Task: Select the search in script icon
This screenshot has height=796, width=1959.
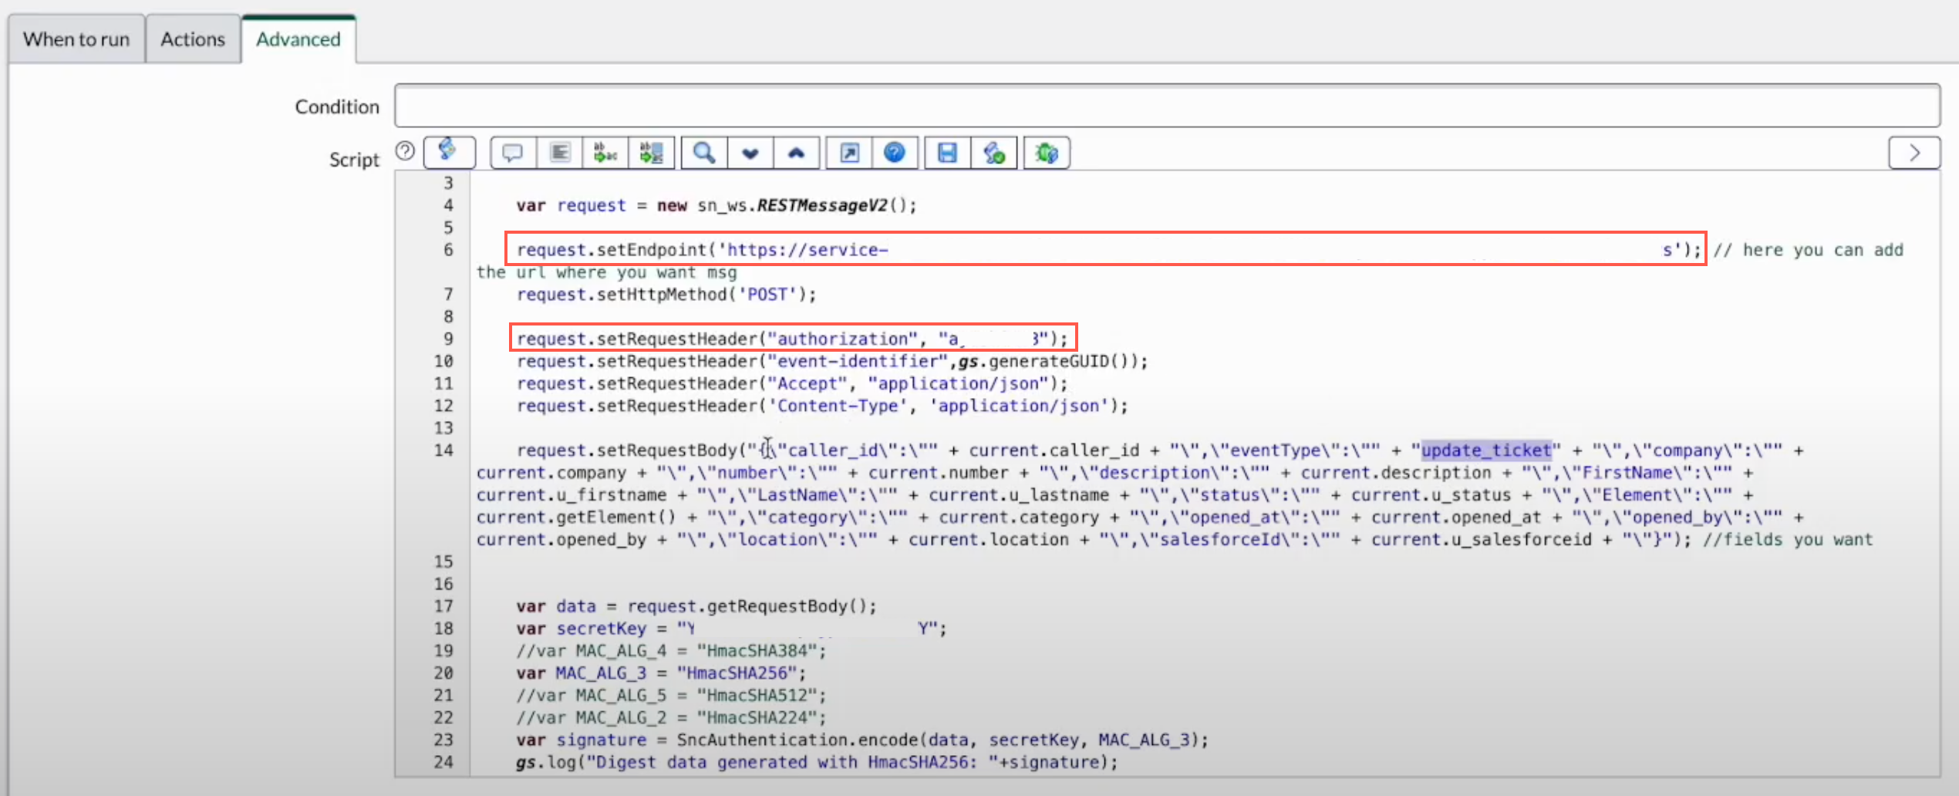Action: point(702,153)
